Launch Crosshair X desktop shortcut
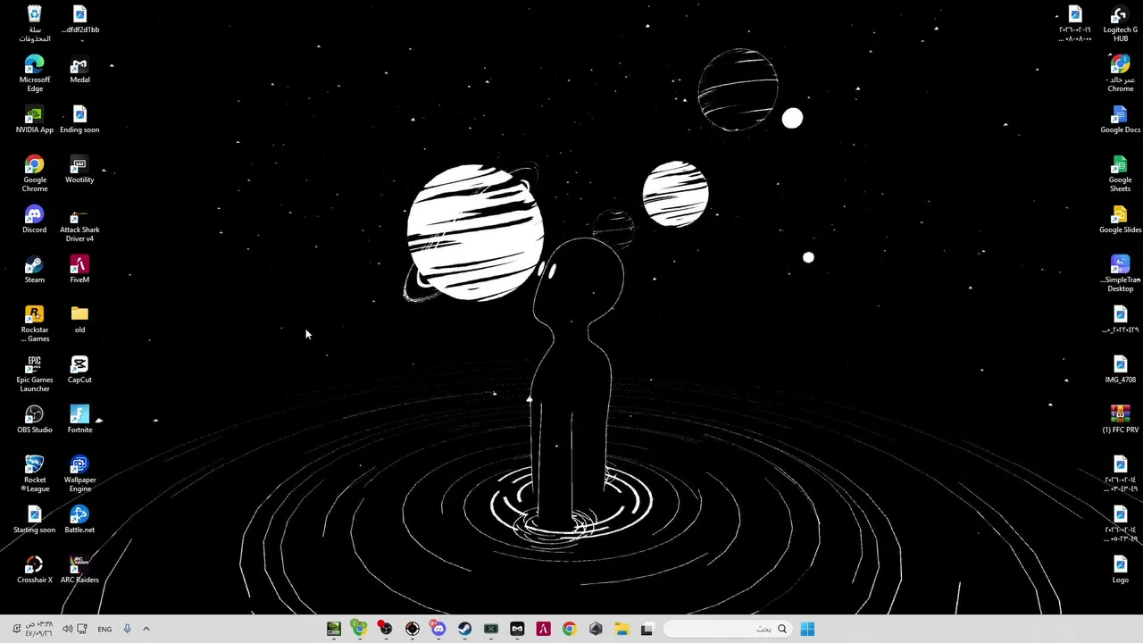 34,570
